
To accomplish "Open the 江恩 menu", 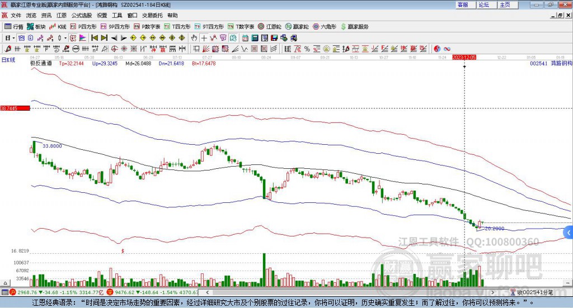I will 62,15.
